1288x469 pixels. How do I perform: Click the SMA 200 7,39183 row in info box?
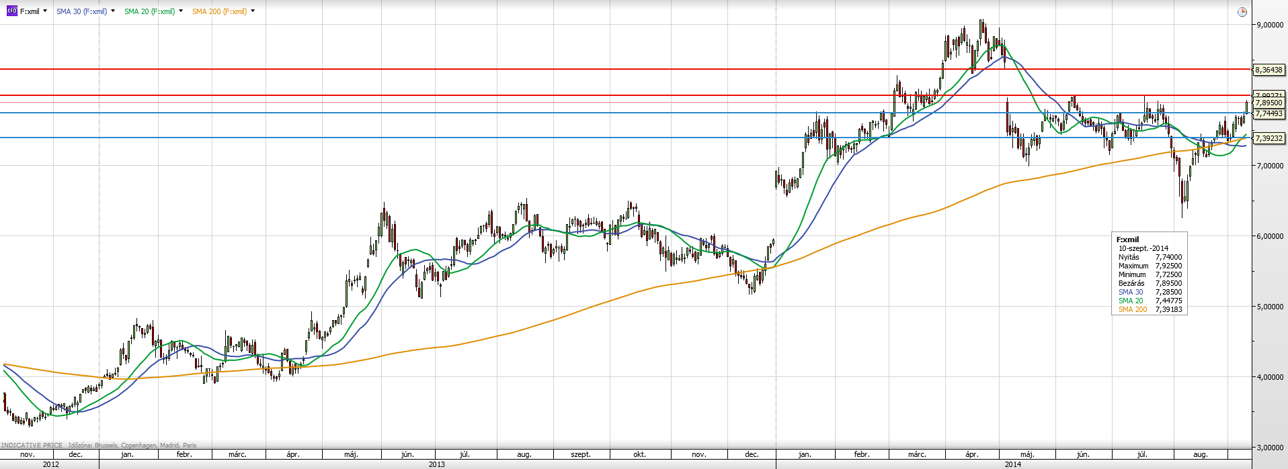point(1150,309)
